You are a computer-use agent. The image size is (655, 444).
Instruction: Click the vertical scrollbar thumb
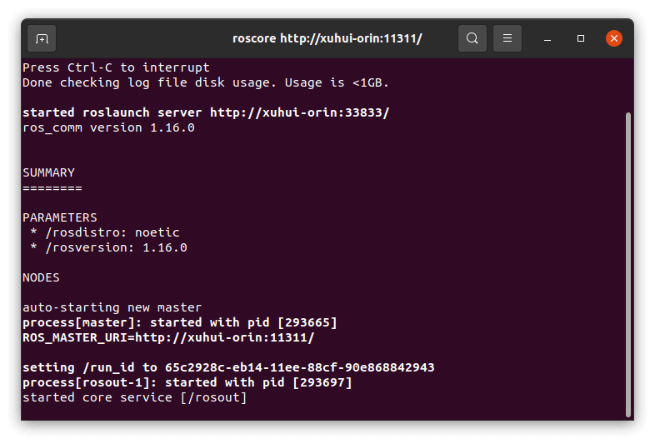pyautogui.click(x=627, y=264)
